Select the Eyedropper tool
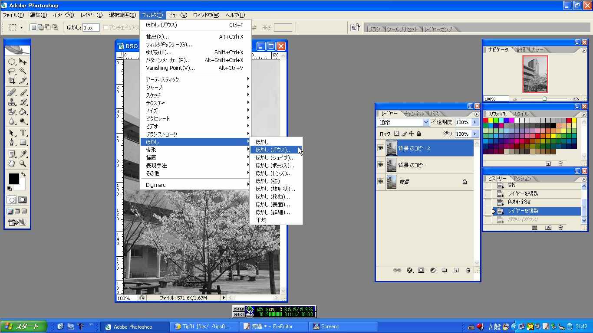Screen dimensions: 593x333 click(23, 154)
